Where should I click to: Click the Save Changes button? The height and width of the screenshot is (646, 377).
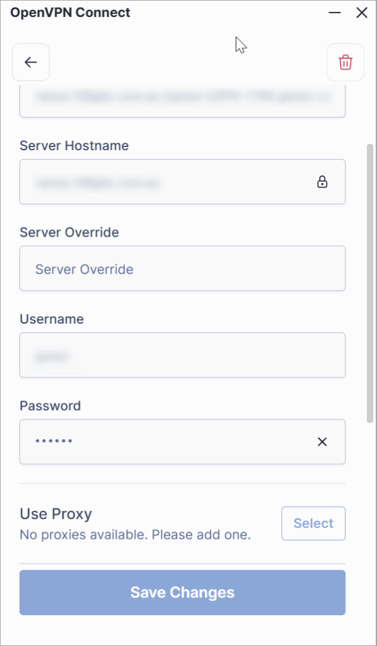click(x=182, y=592)
